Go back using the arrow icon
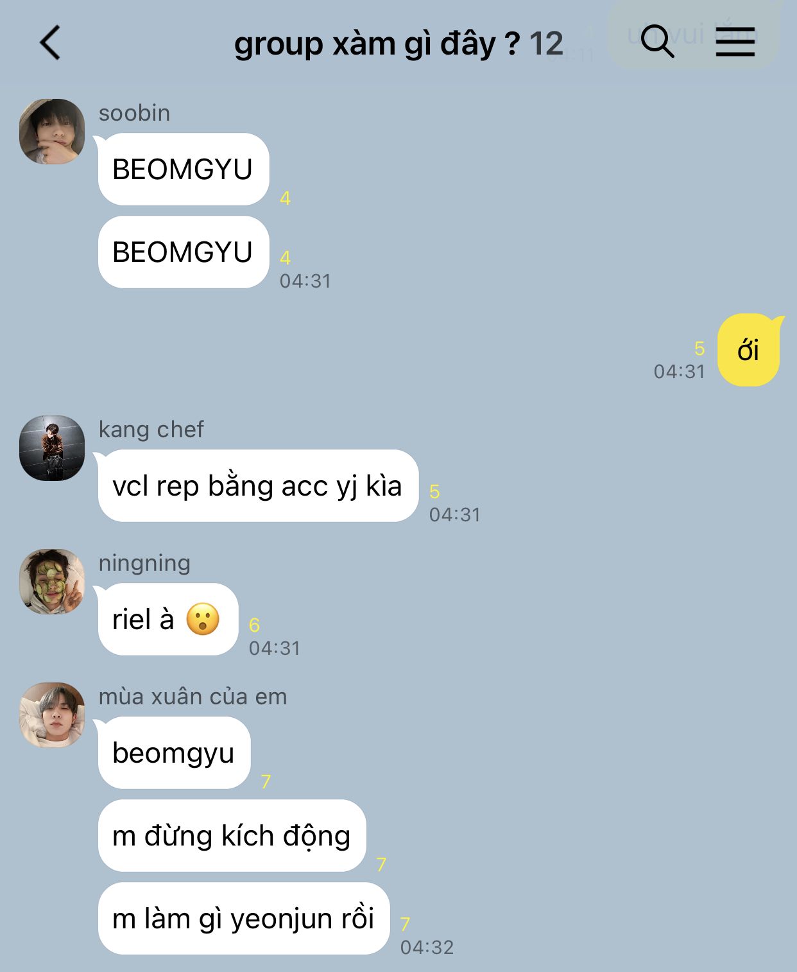This screenshot has height=972, width=797. click(x=50, y=43)
